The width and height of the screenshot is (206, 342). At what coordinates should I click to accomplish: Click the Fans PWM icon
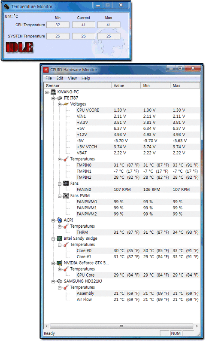66,195
